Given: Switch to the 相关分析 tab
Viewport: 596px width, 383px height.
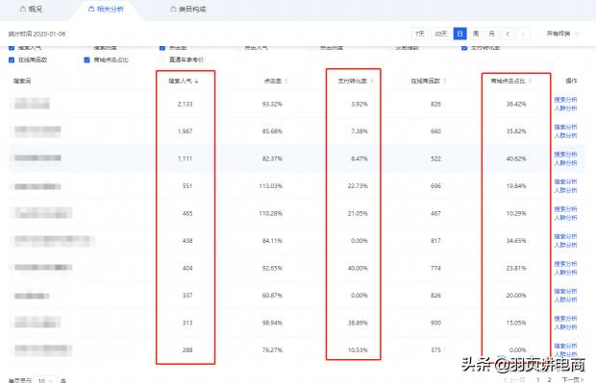Looking at the screenshot, I should tap(106, 9).
